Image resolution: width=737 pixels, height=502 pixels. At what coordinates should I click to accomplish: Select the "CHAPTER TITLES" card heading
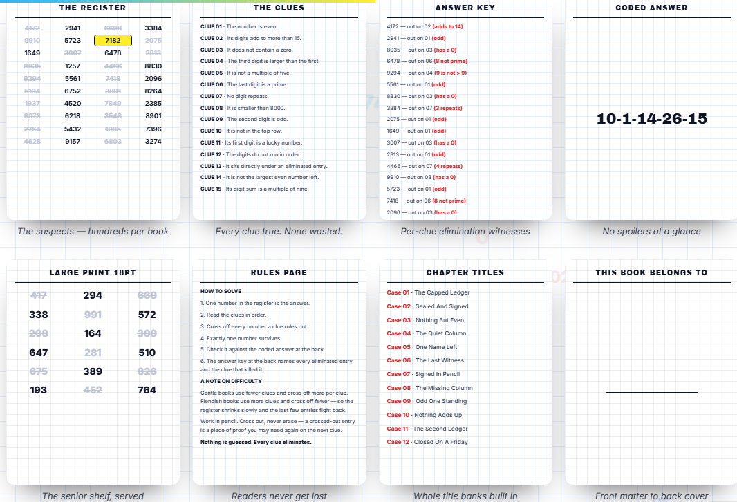(465, 272)
